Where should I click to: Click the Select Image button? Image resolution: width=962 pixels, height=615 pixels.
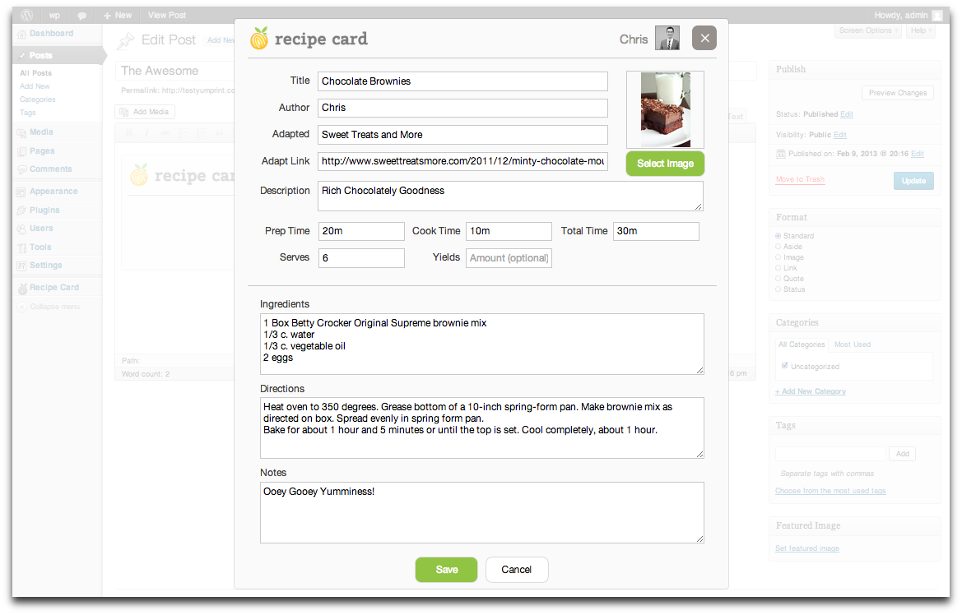[x=665, y=164]
